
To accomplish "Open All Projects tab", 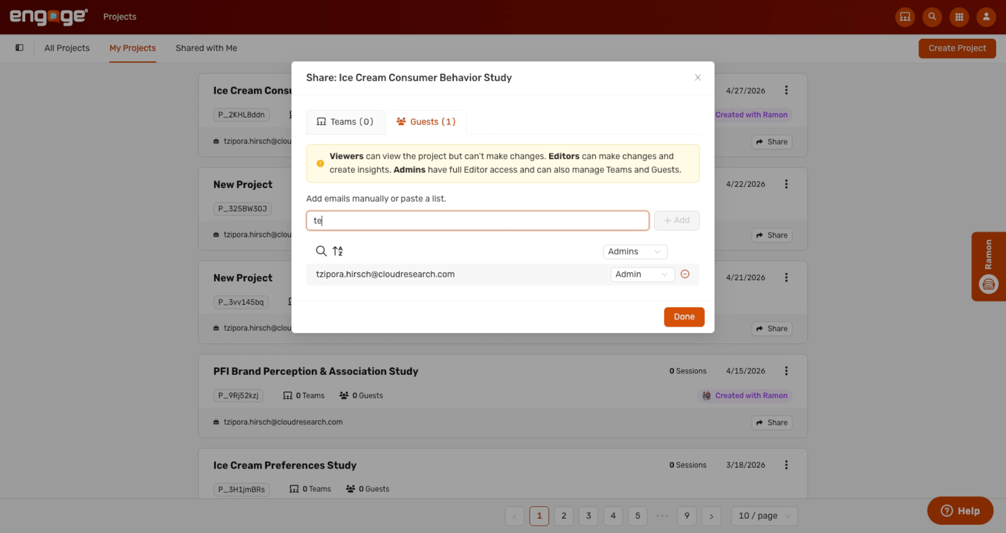I will coord(67,48).
